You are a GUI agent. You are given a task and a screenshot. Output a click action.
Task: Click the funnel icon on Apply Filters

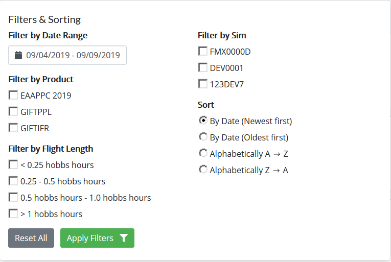click(x=123, y=238)
